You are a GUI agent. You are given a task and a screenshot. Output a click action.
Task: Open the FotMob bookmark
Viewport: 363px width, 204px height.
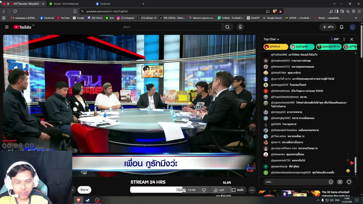tap(231, 18)
